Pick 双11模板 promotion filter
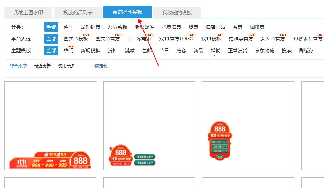The height and width of the screenshot is (188, 324). [211, 39]
